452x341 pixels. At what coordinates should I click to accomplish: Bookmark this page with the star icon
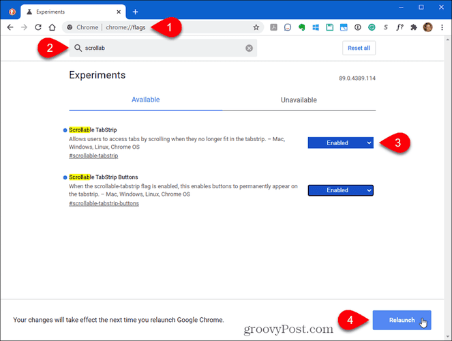pos(256,27)
